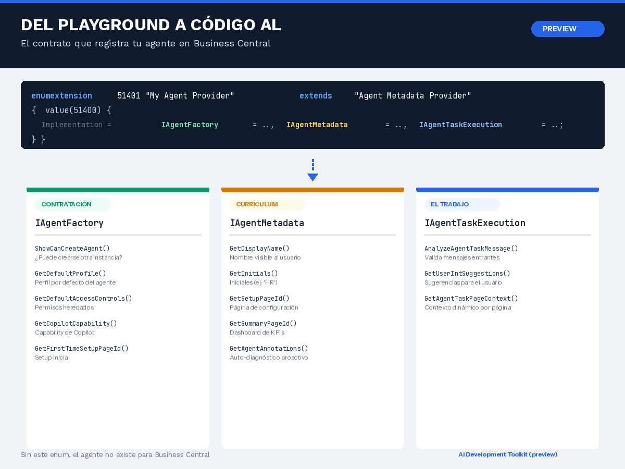Click GetSummaryPageId() method

263,324
